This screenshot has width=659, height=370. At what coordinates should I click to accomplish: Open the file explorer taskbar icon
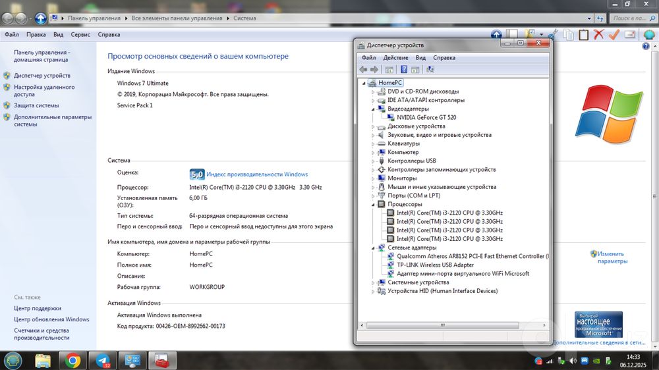click(43, 361)
